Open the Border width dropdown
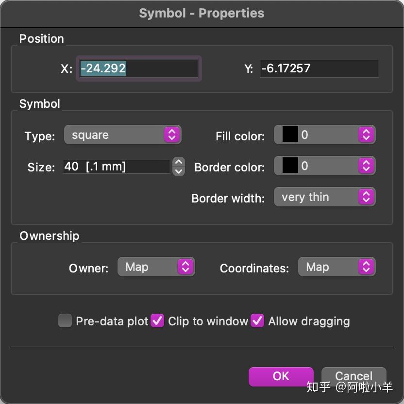 [324, 197]
